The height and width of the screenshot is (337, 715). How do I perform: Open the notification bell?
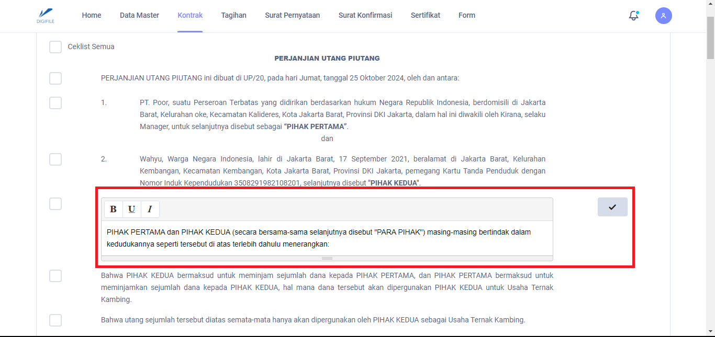point(633,16)
